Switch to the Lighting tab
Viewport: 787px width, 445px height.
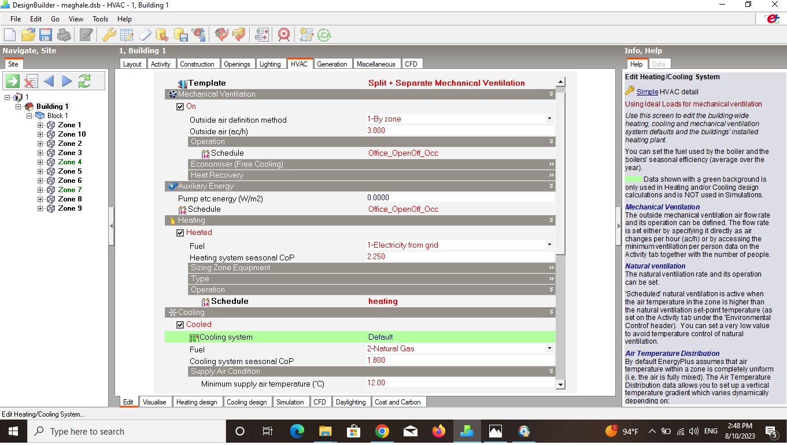click(269, 64)
